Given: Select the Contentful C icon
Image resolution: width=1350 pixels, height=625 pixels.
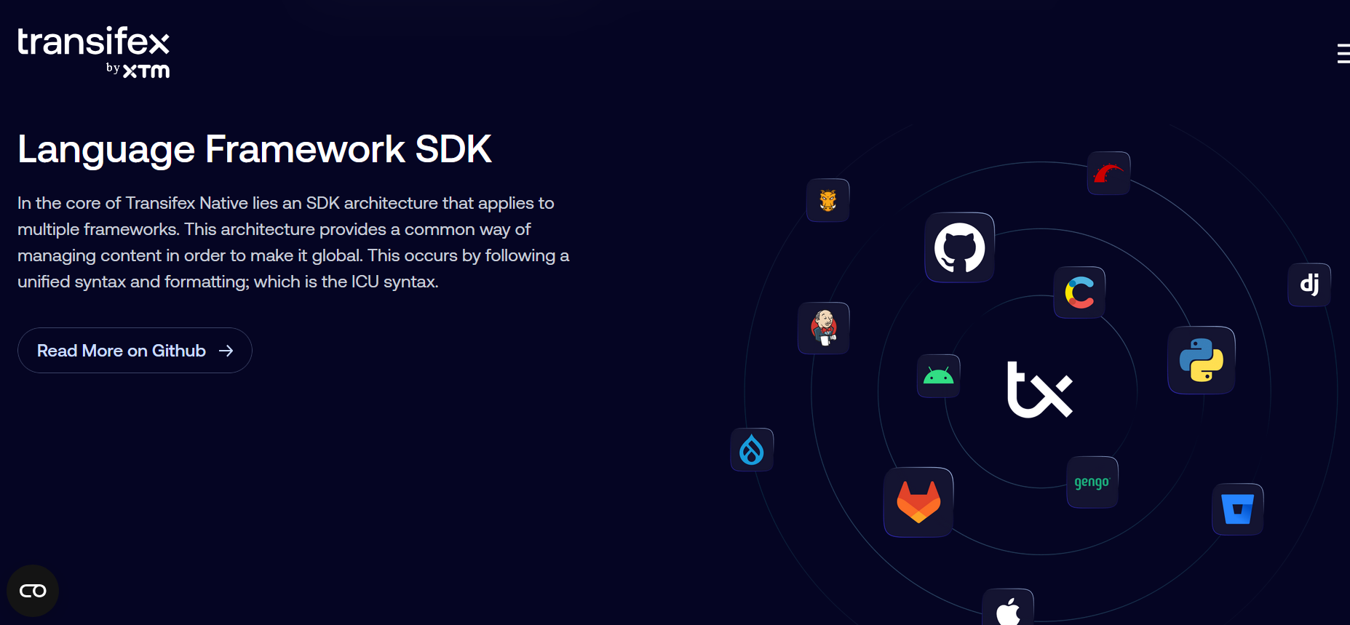Looking at the screenshot, I should (x=1079, y=292).
